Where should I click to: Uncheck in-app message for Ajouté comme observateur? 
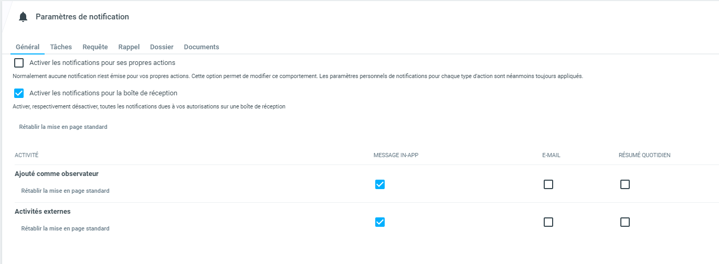pos(380,184)
